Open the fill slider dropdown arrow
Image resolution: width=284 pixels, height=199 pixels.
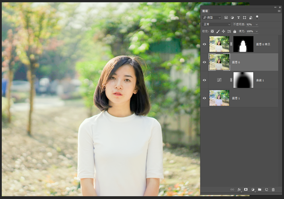pos(257,31)
